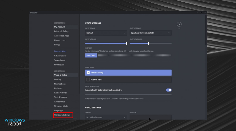Open the Input Device dropdown
The width and height of the screenshot is (236, 131).
(106, 33)
